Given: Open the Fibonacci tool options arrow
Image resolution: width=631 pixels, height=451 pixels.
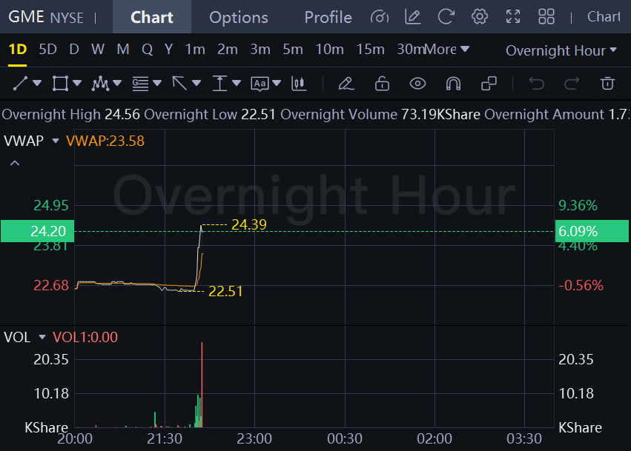Looking at the screenshot, I should point(157,83).
